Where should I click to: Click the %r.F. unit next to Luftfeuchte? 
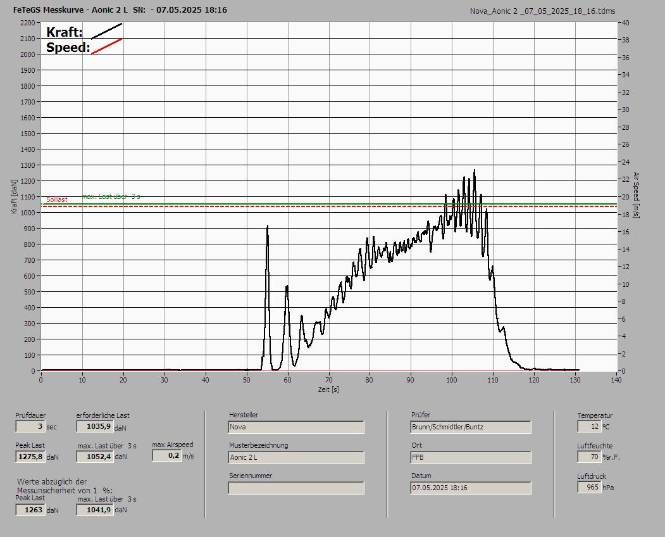pos(611,457)
